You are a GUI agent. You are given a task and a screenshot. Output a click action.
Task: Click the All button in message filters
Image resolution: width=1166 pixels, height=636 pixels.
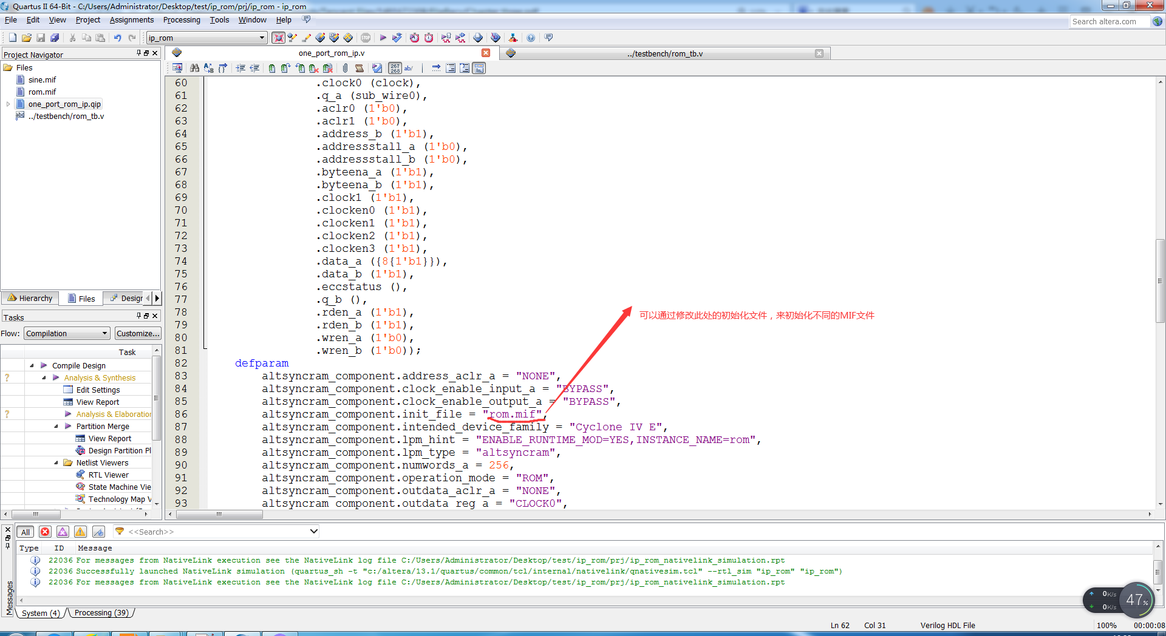tap(25, 532)
